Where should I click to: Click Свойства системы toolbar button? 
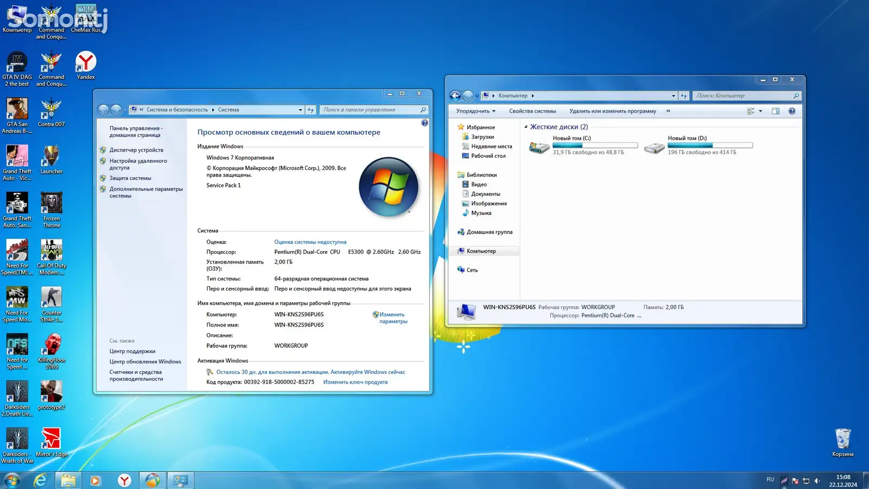pos(532,111)
